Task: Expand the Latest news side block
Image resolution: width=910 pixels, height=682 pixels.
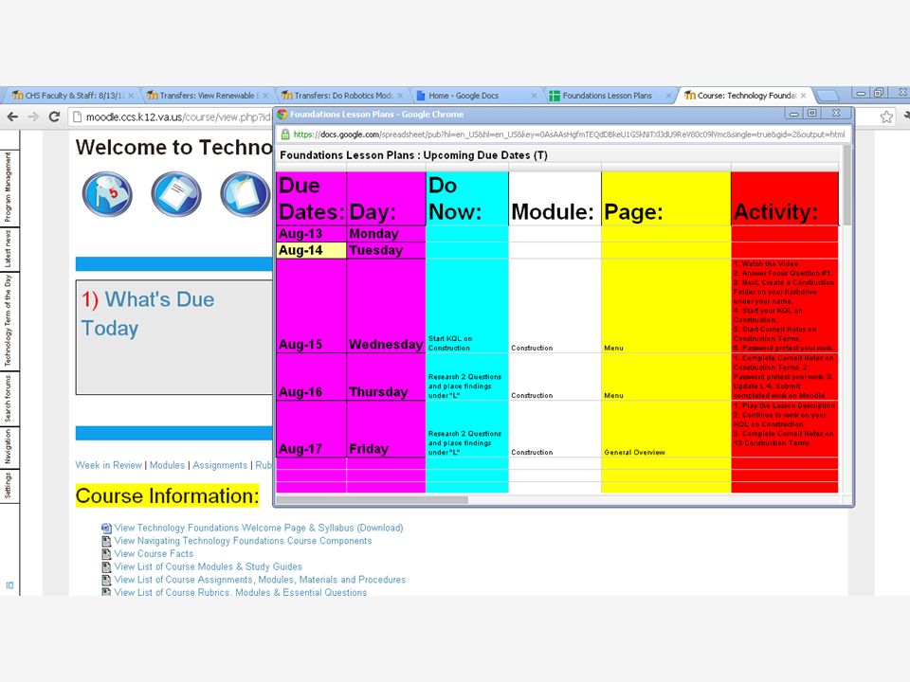Action: (9, 249)
